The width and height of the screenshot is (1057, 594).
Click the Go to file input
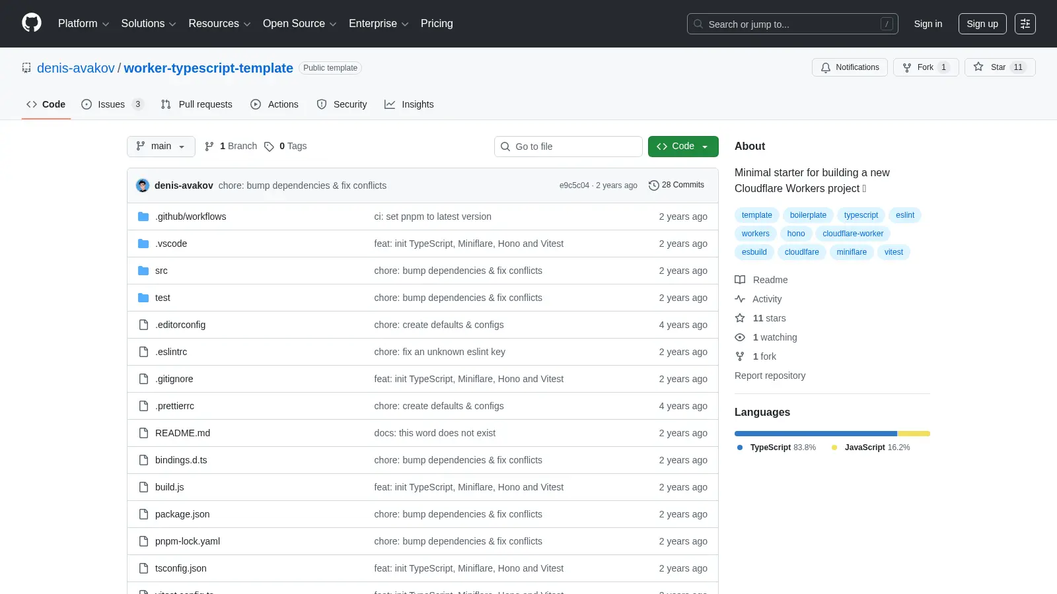coord(568,147)
